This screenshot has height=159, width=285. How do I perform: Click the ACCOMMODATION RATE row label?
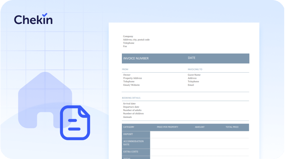tap(133, 143)
